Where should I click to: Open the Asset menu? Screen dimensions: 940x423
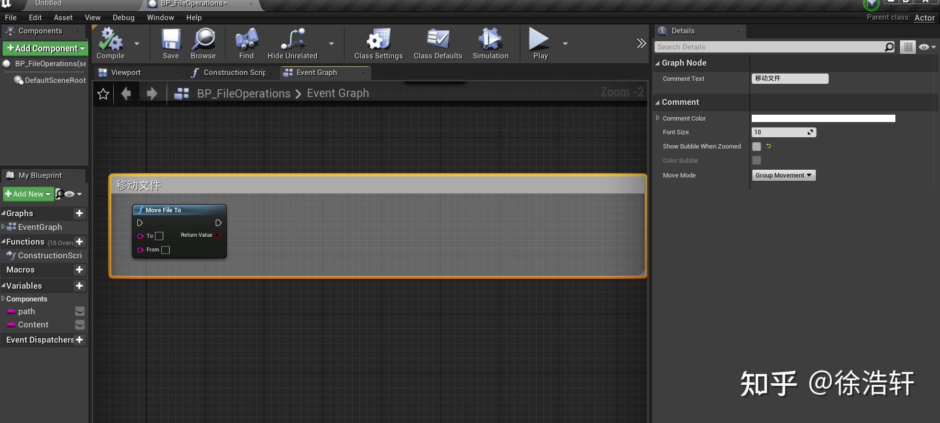point(63,18)
